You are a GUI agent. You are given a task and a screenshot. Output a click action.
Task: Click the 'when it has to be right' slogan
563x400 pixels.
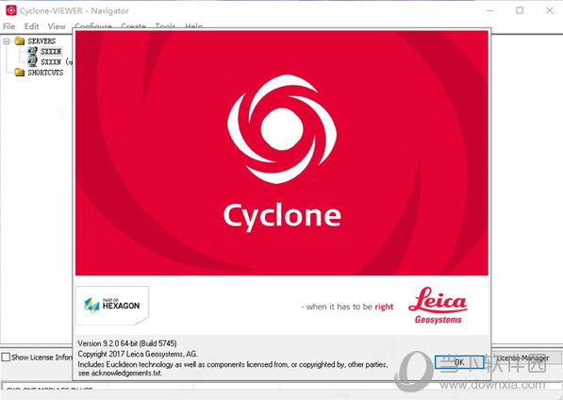[x=347, y=307]
